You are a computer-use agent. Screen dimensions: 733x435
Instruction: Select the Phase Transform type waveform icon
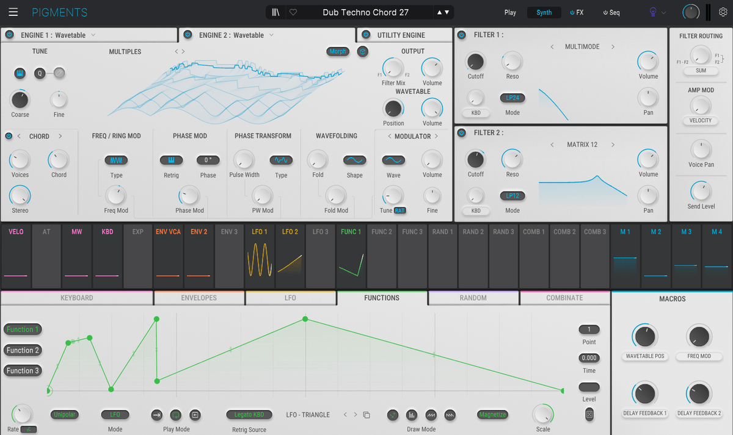(281, 160)
